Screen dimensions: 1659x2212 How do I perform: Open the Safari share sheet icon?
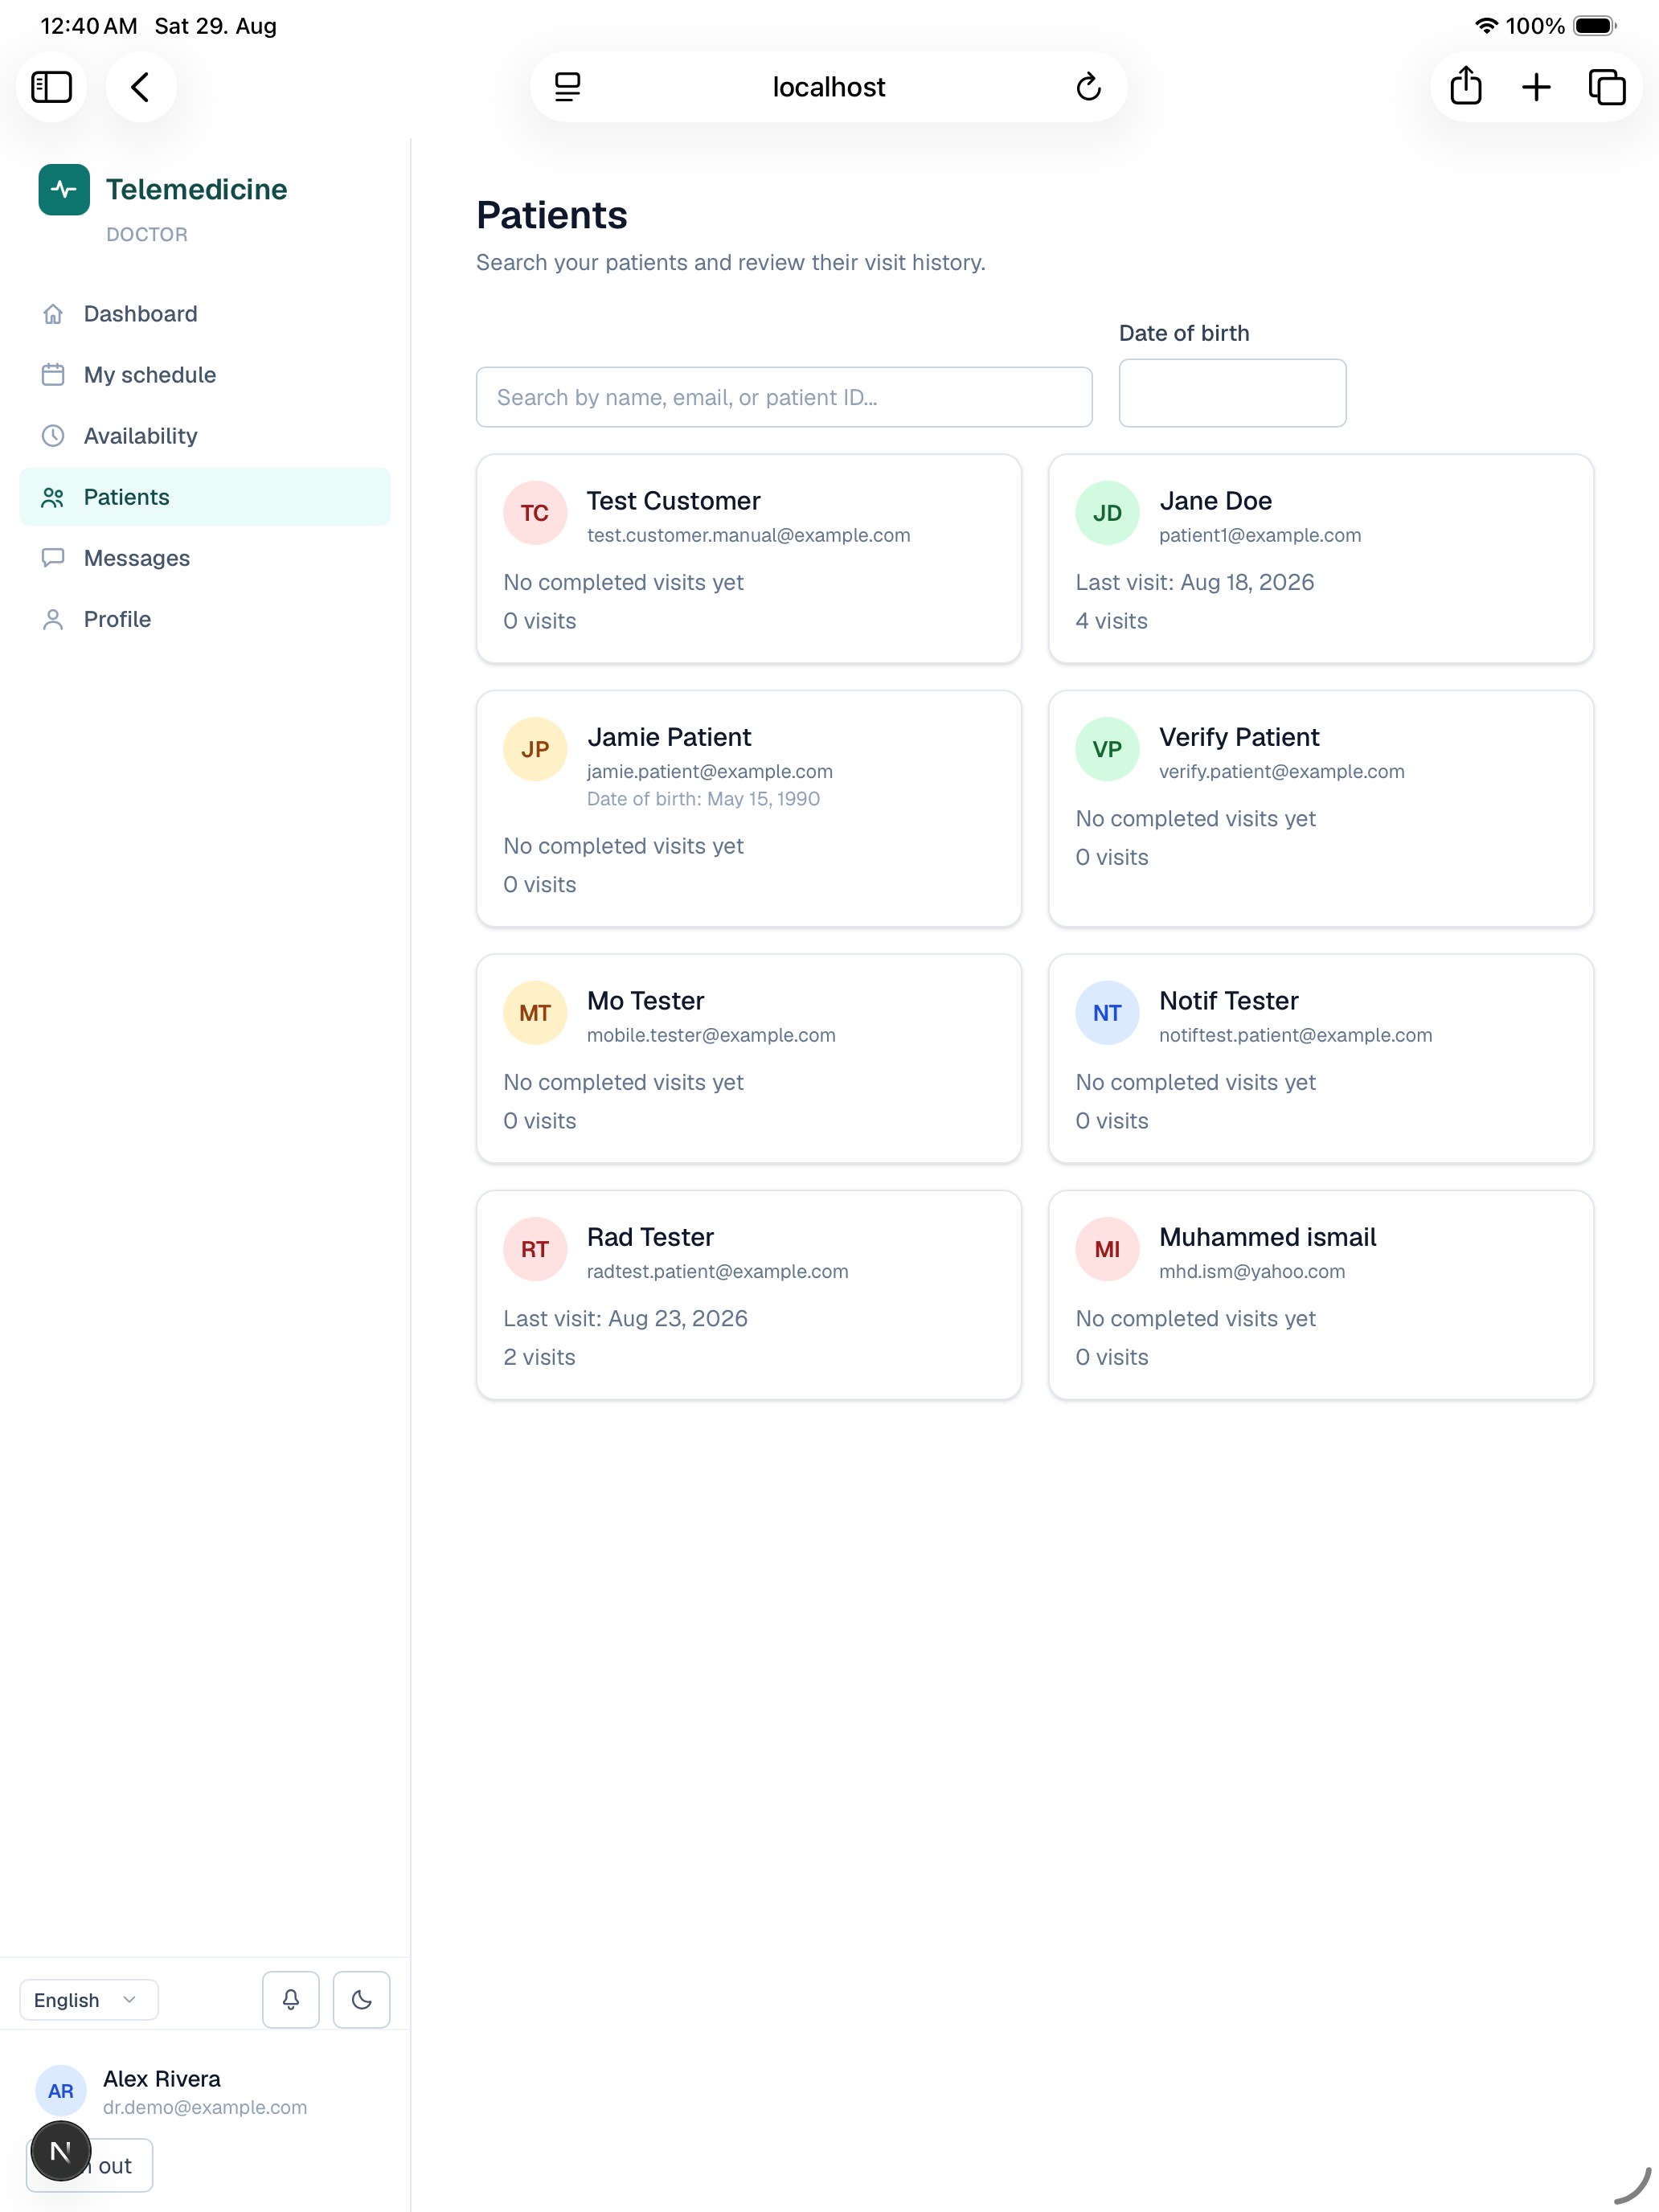pyautogui.click(x=1465, y=87)
